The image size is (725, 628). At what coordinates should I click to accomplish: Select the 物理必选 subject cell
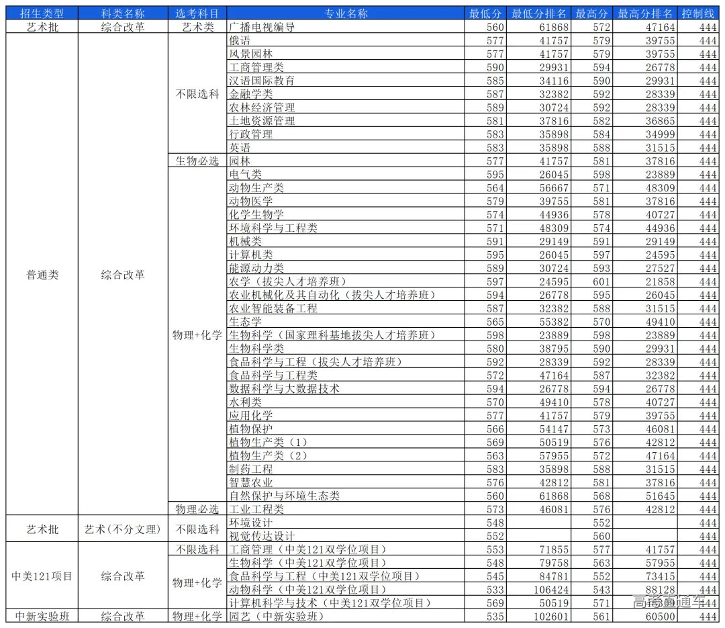click(x=197, y=510)
